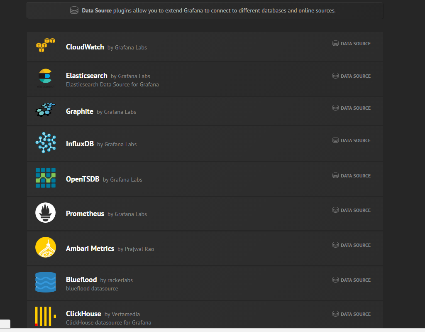
Task: Click the OpenTSDB grid logo
Action: pos(46,178)
